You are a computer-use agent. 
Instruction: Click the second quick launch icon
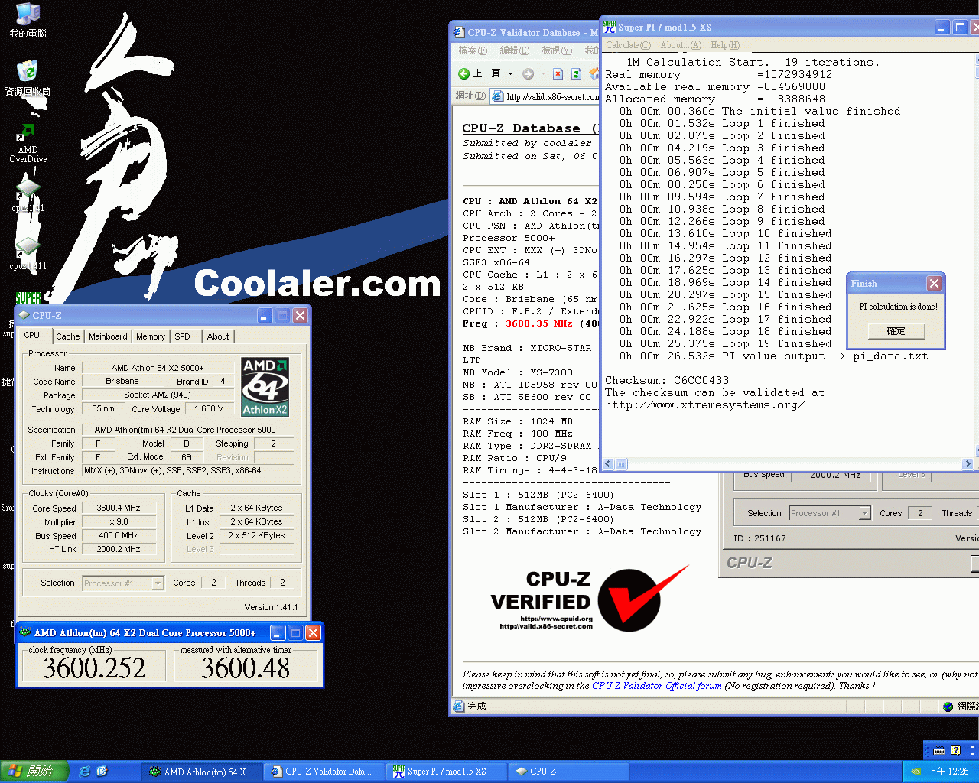tap(102, 772)
